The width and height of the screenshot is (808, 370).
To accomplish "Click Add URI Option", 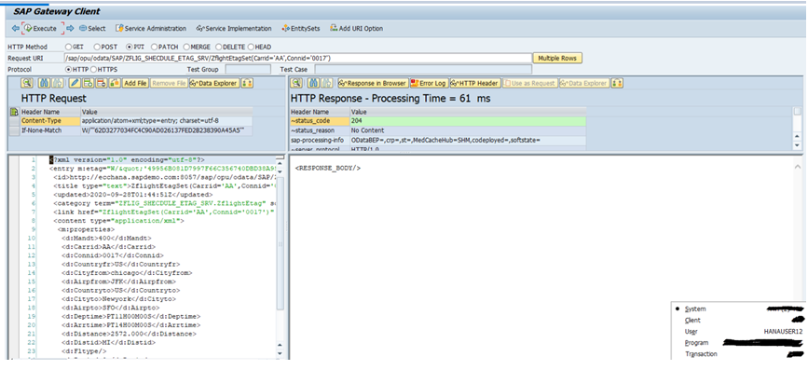I will pos(357,28).
